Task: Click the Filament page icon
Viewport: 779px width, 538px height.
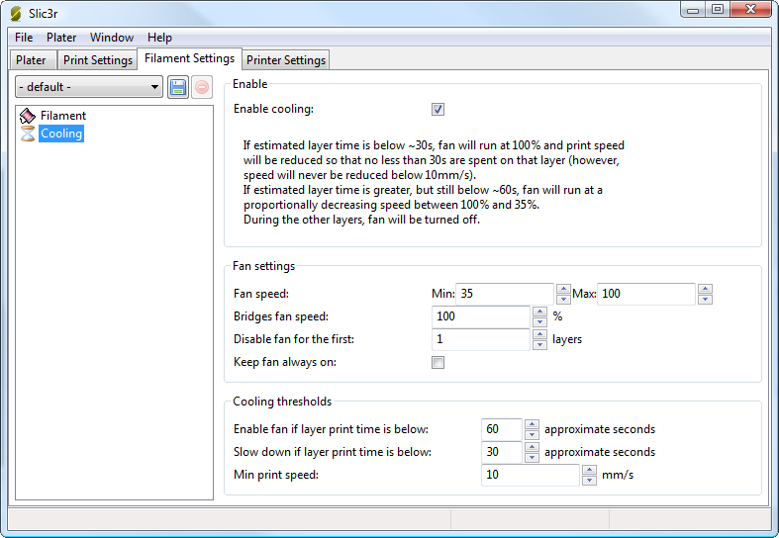Action: pyautogui.click(x=28, y=116)
